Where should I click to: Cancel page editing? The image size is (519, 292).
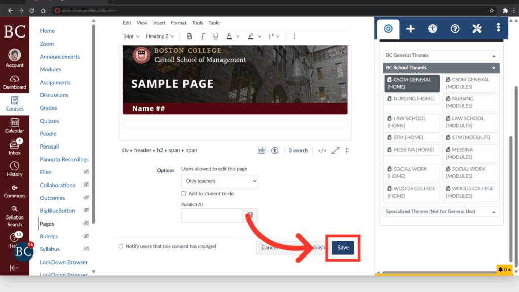[269, 247]
